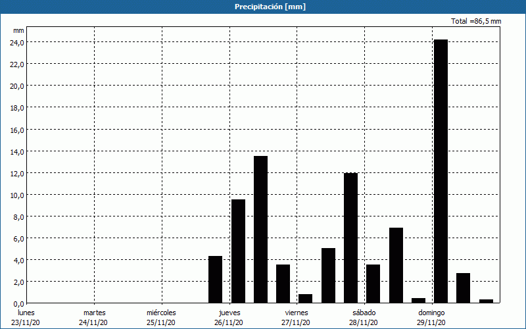Click the domingo day label
526x329 pixels.
pos(431,313)
